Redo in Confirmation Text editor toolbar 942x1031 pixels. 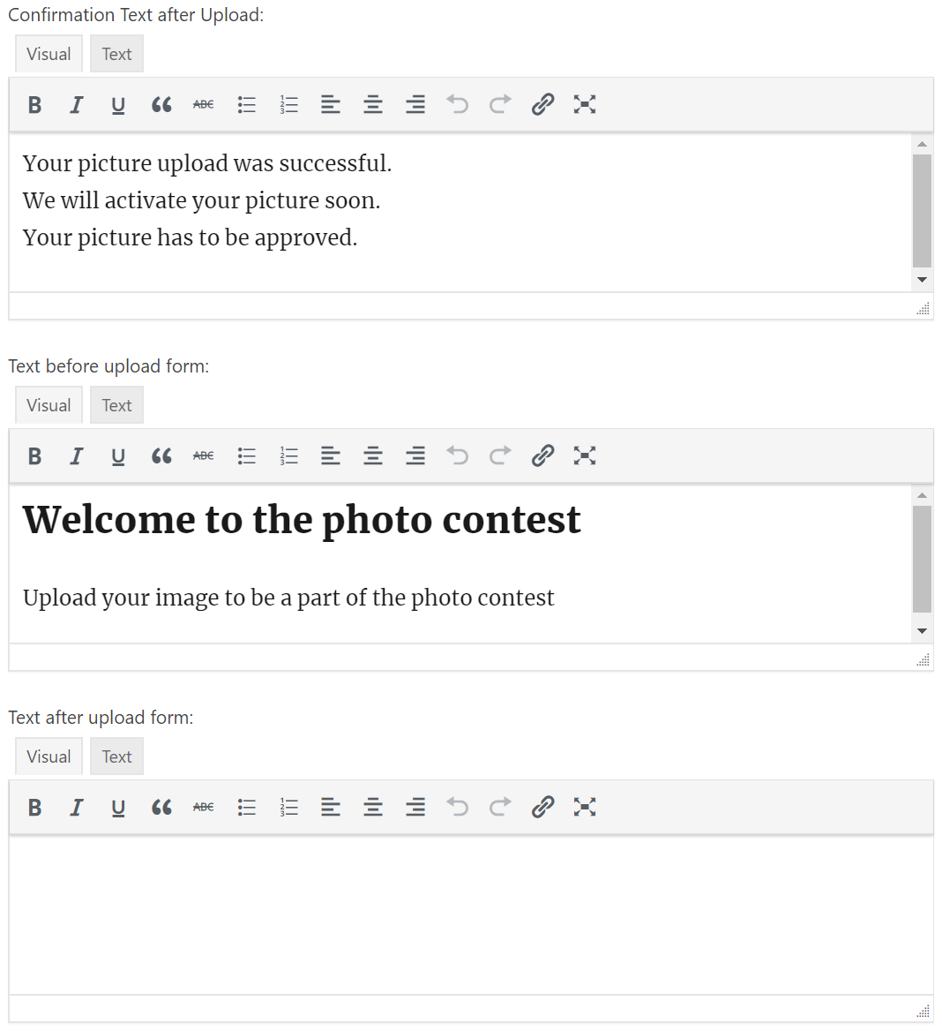pos(500,104)
